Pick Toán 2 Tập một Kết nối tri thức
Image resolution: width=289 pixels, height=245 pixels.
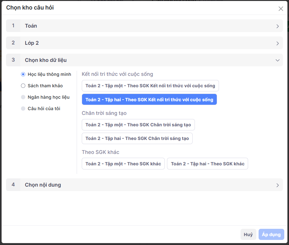point(150,86)
